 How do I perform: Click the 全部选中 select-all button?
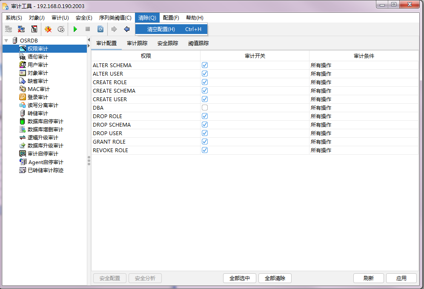239,278
